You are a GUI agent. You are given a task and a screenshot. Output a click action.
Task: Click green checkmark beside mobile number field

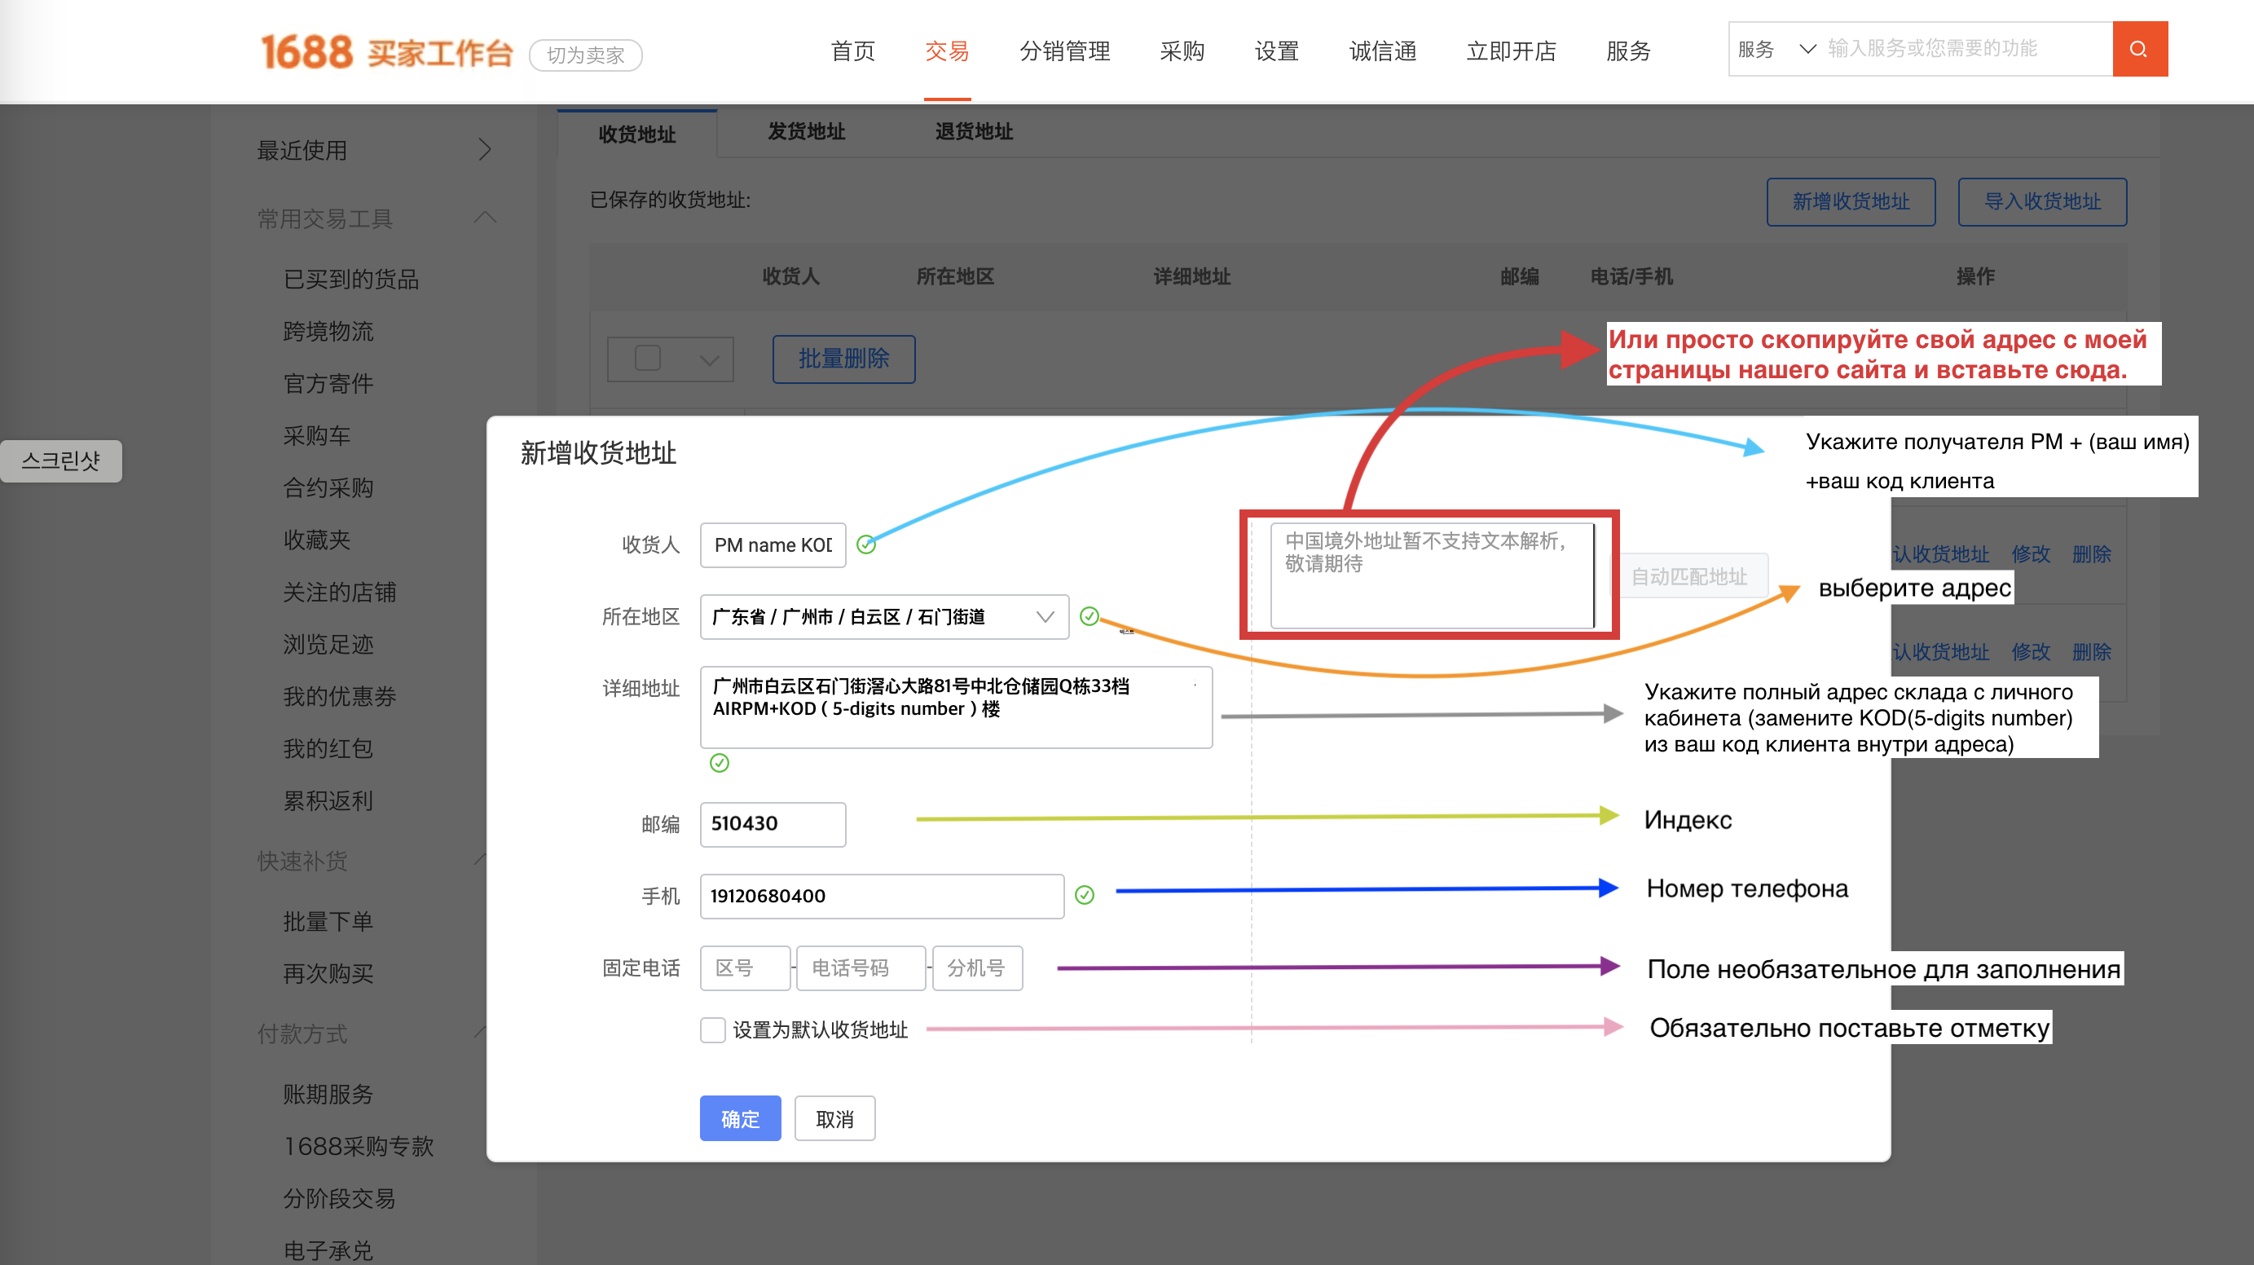coord(1084,895)
